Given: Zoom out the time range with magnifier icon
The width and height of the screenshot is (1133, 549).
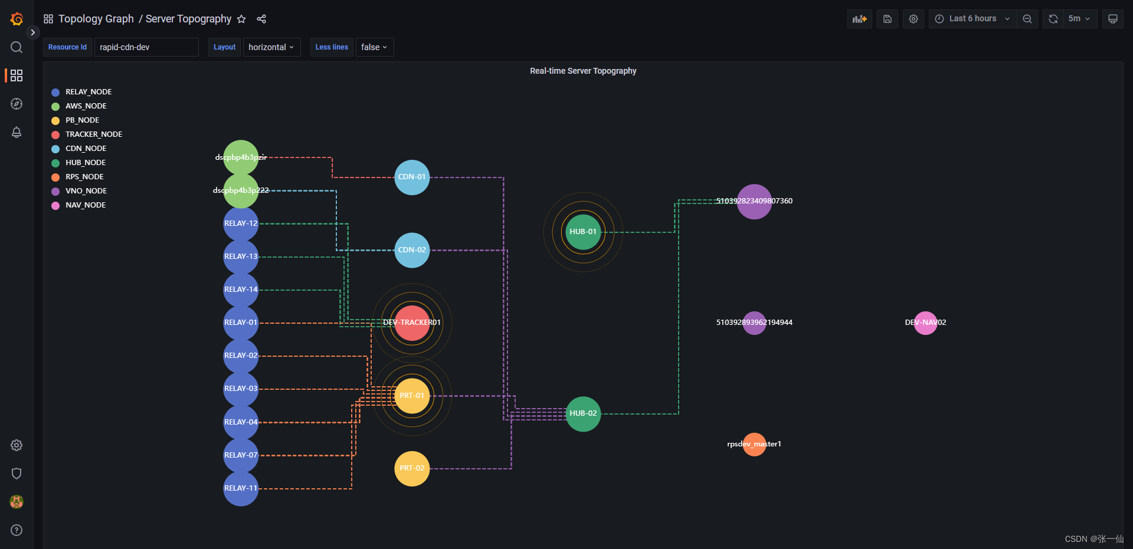Looking at the screenshot, I should [x=1027, y=18].
